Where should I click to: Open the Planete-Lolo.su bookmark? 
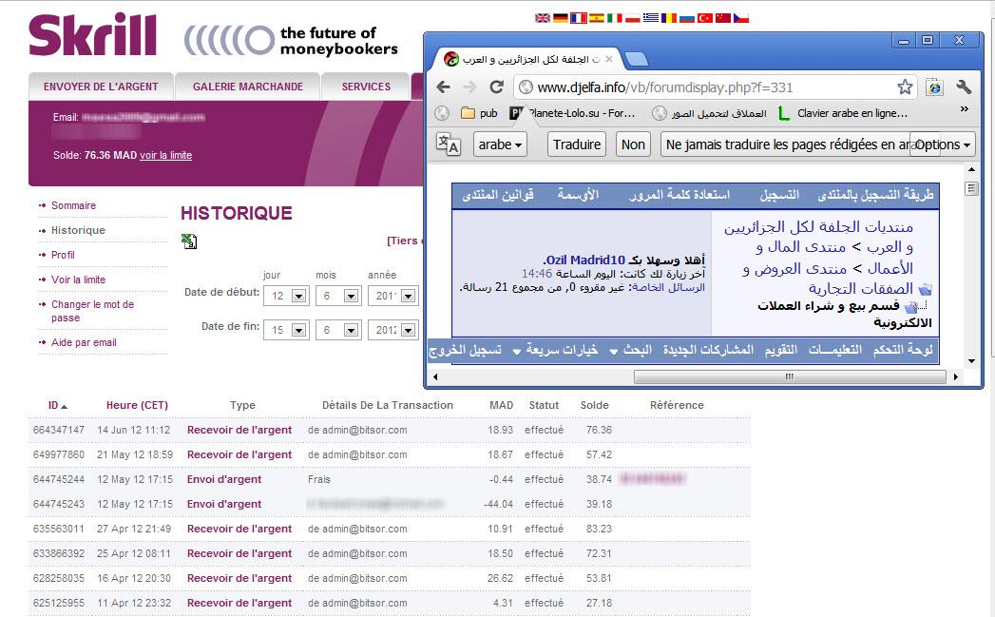pyautogui.click(x=573, y=113)
